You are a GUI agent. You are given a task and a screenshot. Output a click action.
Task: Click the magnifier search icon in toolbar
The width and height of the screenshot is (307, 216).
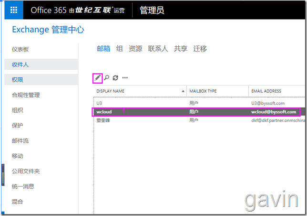coord(106,78)
